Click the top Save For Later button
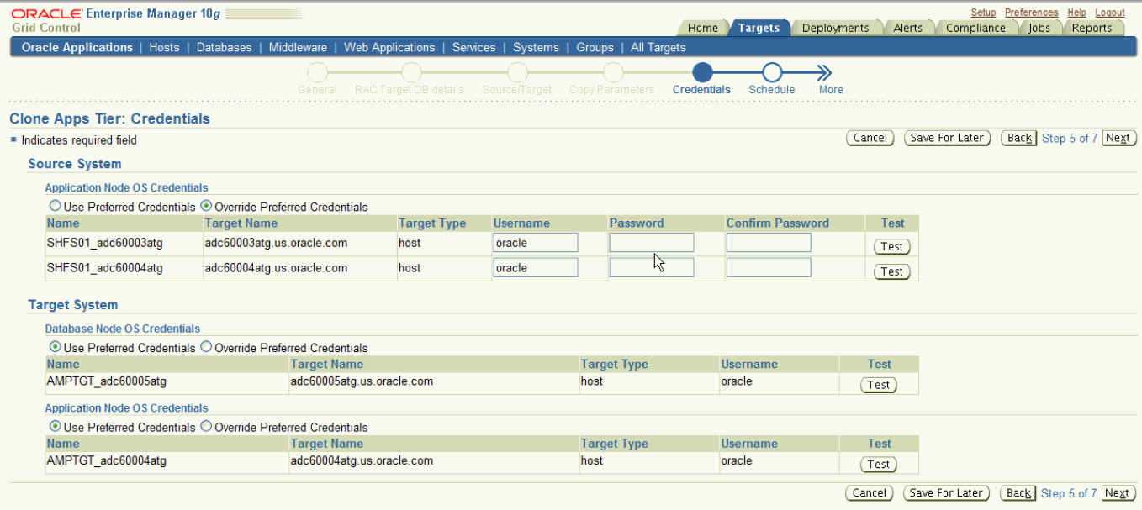 click(x=948, y=138)
